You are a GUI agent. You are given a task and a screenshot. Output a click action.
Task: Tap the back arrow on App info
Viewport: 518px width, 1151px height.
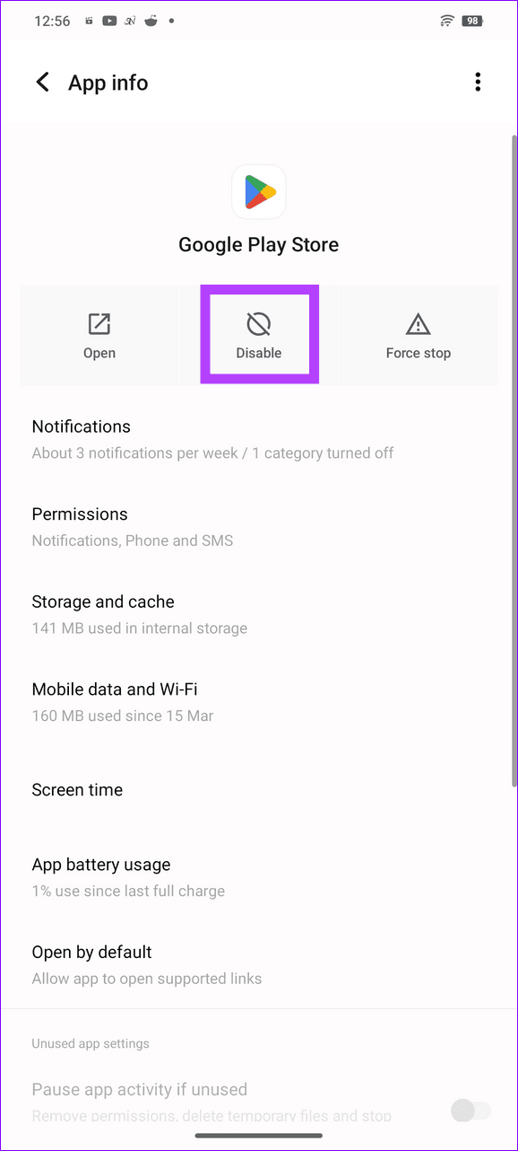pos(42,82)
